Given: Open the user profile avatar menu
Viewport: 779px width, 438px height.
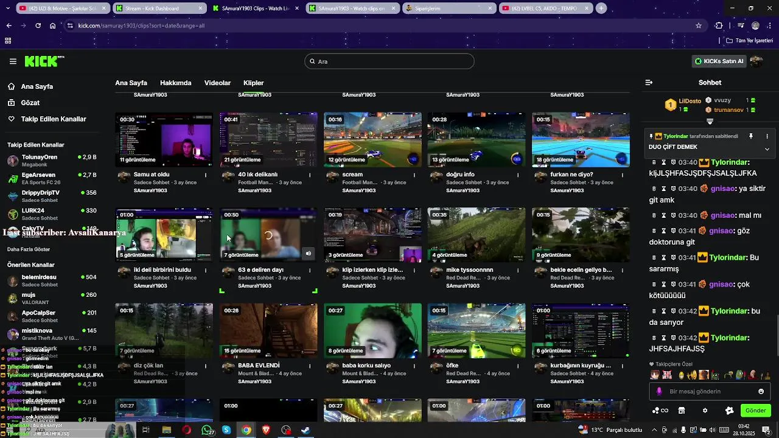Looking at the screenshot, I should 756,61.
